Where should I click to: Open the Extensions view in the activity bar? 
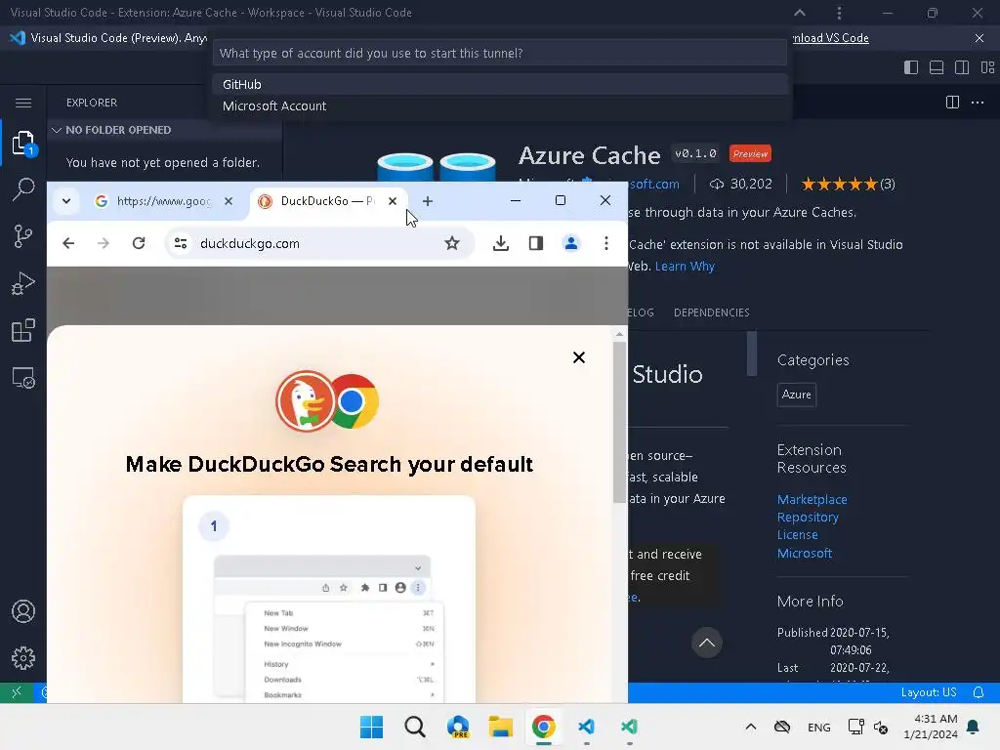pos(23,330)
